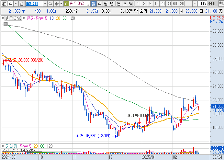Screen dimensions: 224x160
Task: Select interval button 3
Action: point(144,4)
